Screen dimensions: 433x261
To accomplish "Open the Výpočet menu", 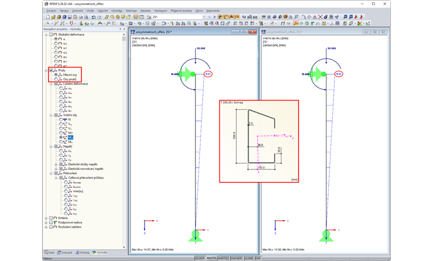I will [103, 11].
